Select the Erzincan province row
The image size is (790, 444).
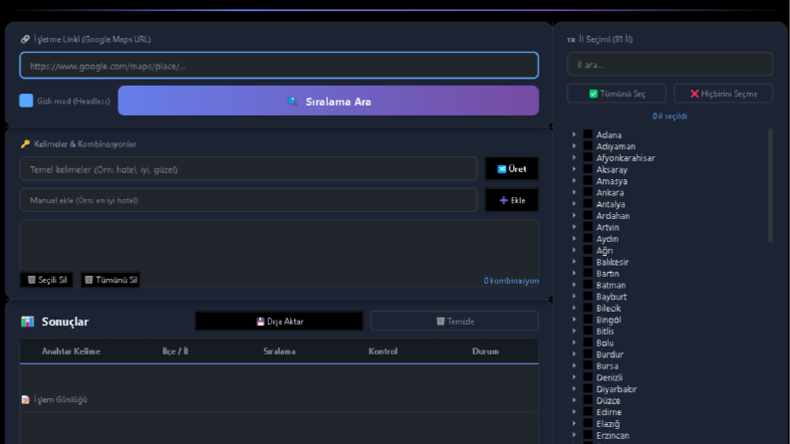point(613,435)
